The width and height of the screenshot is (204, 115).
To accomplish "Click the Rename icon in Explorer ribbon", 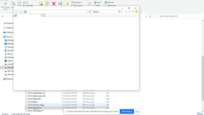I will [x=60, y=4].
